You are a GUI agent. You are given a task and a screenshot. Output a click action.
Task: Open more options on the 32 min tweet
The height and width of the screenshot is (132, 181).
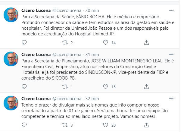pos(172,98)
